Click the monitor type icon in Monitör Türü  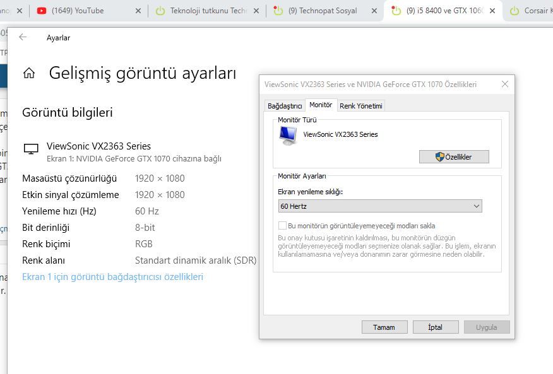point(288,136)
